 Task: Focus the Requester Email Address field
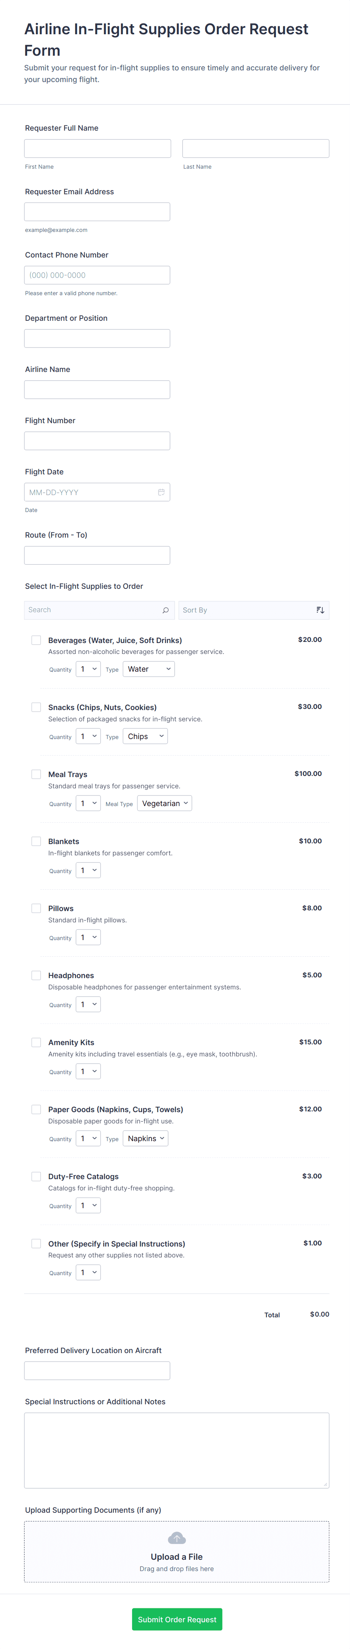pyautogui.click(x=97, y=212)
